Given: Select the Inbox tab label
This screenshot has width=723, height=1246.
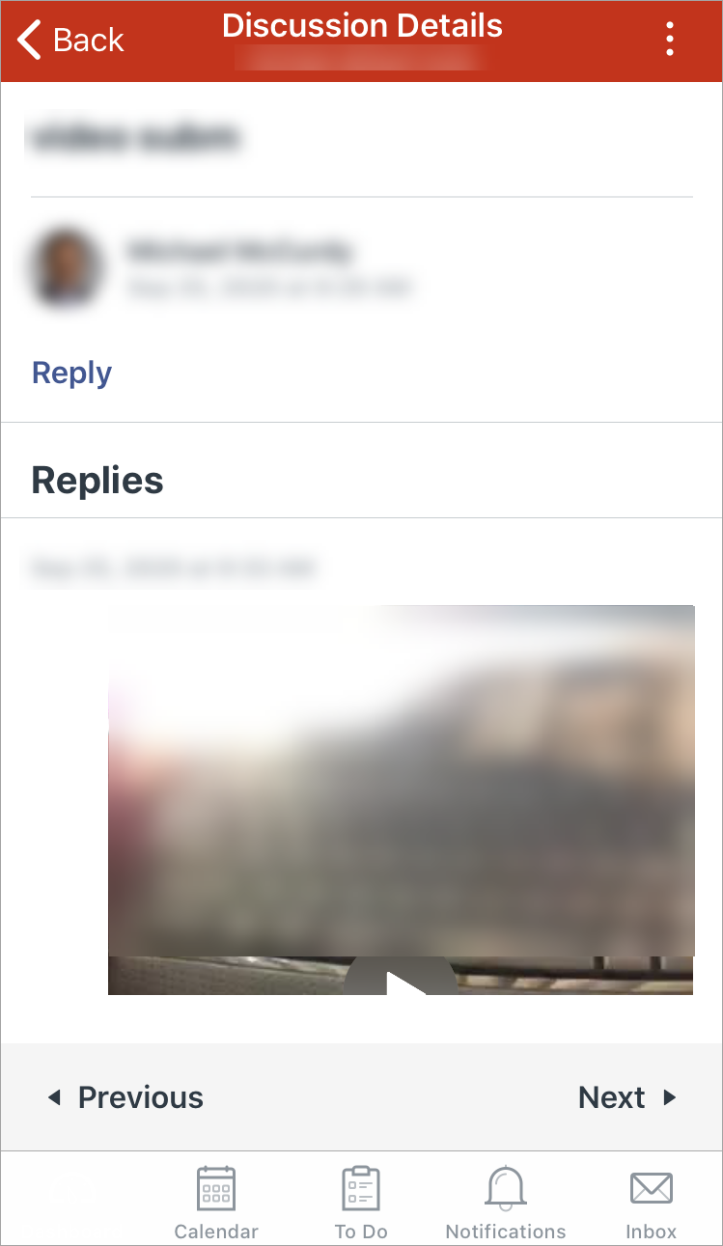Looking at the screenshot, I should pos(652,1232).
